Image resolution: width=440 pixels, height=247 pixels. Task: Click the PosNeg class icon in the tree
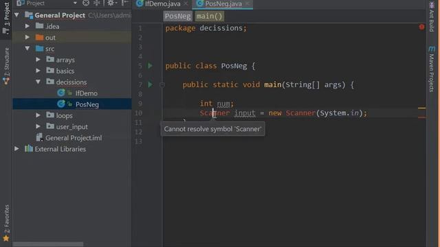point(61,104)
